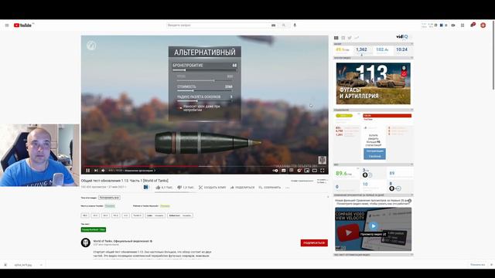Screen dimensions: 495x278
Task: Open the create video camera icon
Action: [x=453, y=25]
